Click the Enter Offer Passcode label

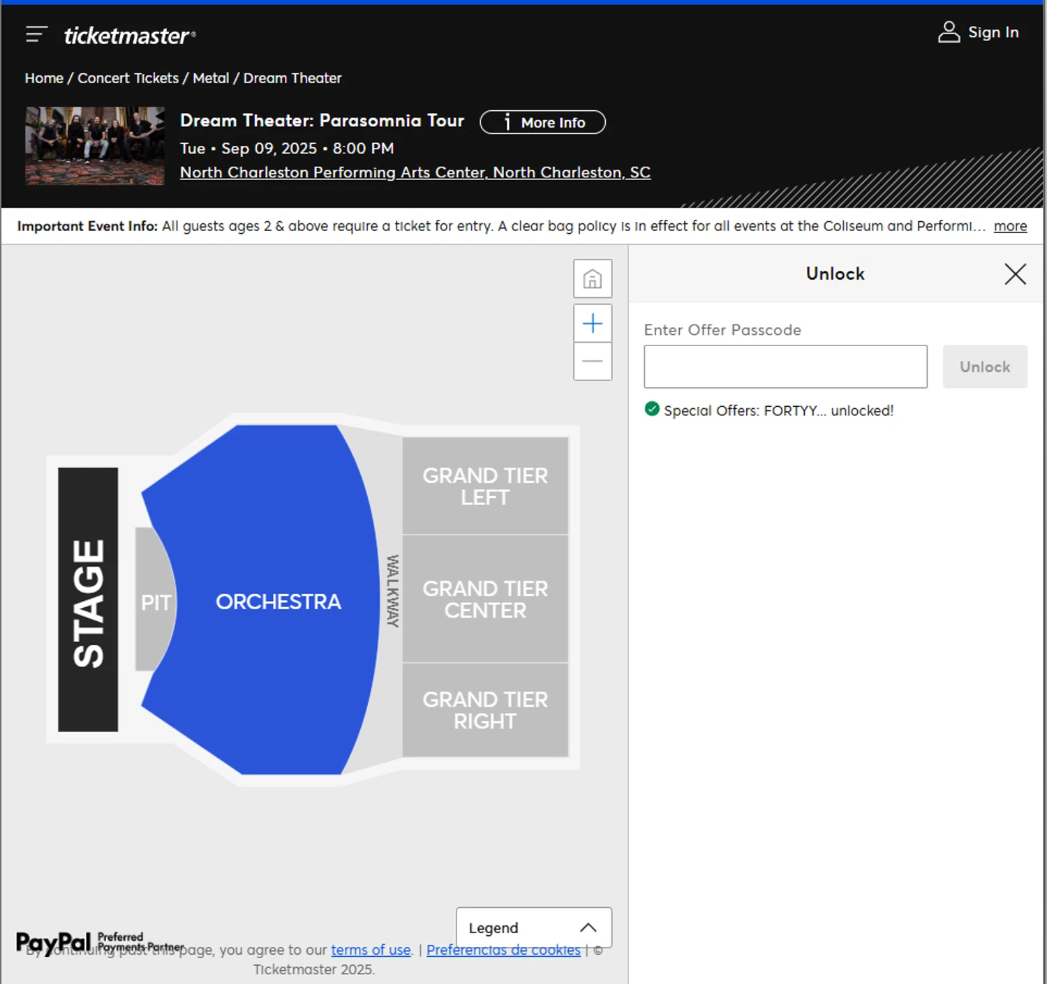[x=722, y=329]
